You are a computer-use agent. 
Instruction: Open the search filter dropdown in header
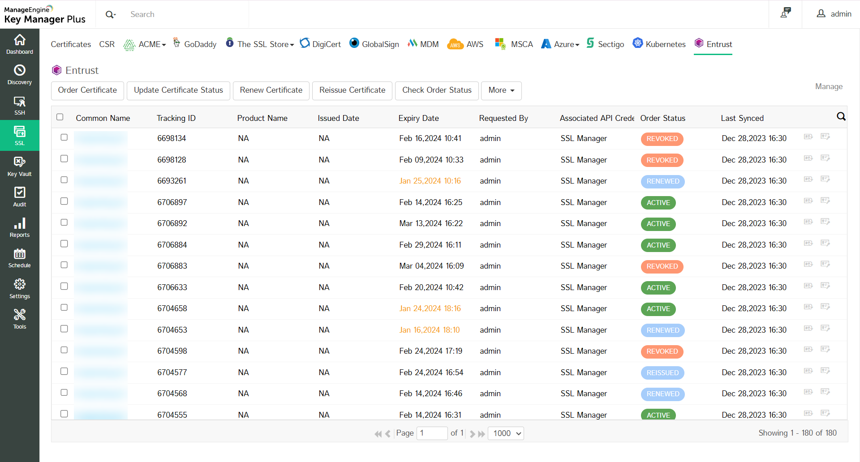[x=111, y=14]
